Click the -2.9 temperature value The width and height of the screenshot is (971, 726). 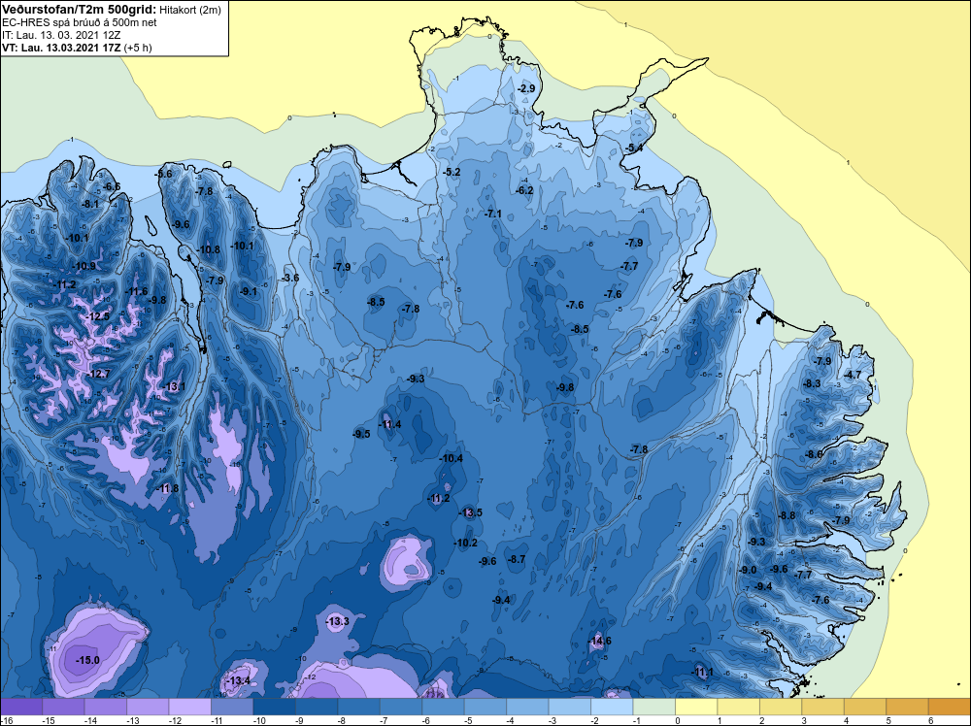[526, 88]
